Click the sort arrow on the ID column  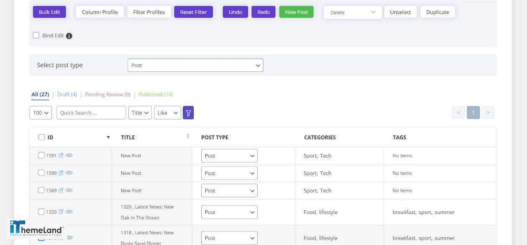click(x=108, y=137)
